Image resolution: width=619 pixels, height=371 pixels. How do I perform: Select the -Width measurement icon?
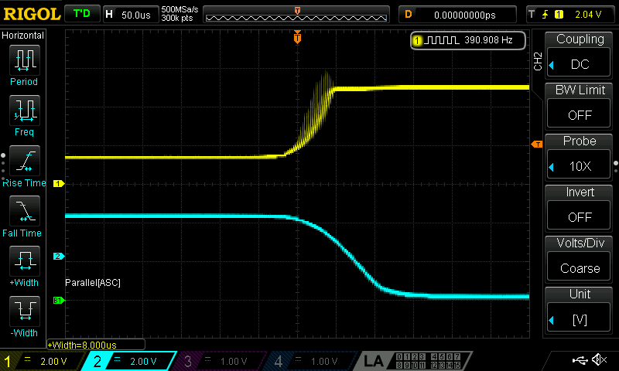(x=24, y=313)
